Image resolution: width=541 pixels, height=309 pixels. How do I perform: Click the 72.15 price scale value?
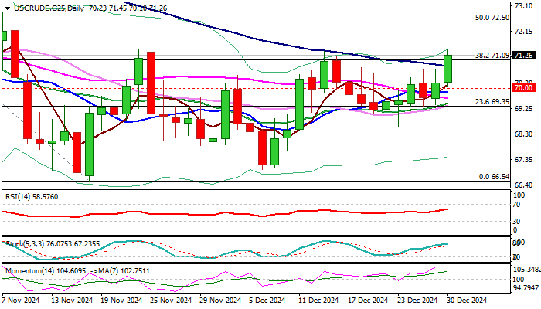523,32
